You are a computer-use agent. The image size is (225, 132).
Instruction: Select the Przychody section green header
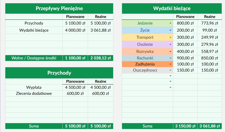click(59, 73)
